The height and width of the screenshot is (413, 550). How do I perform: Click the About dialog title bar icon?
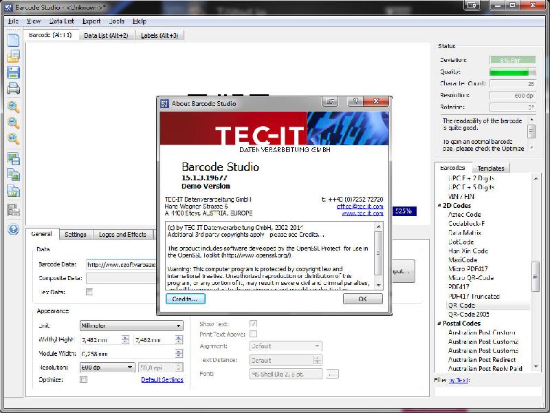(x=164, y=104)
